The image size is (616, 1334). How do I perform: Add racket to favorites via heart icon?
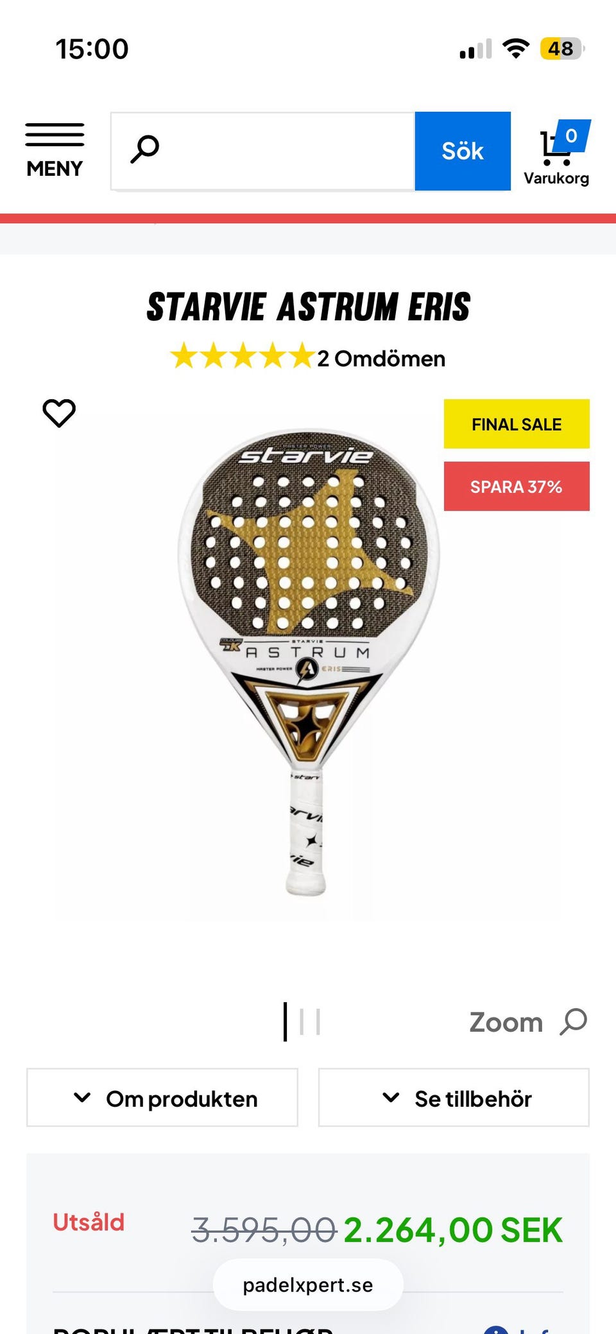point(59,413)
